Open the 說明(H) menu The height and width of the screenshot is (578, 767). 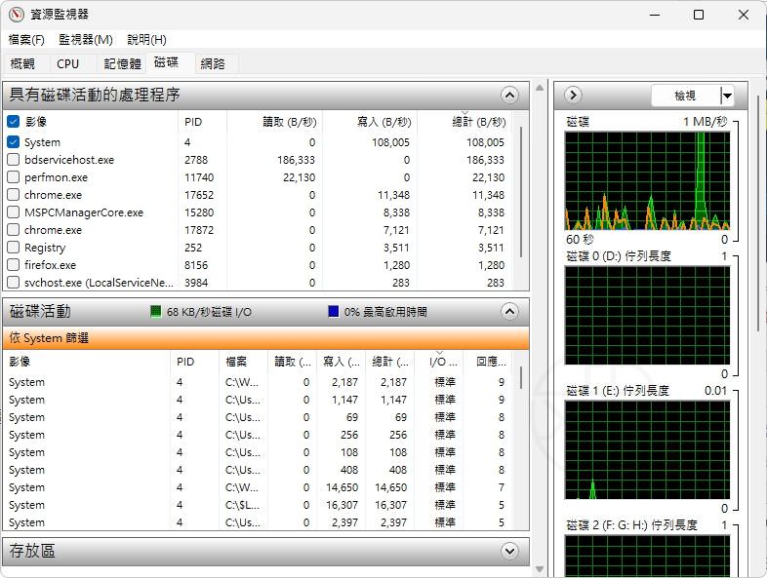click(x=146, y=40)
